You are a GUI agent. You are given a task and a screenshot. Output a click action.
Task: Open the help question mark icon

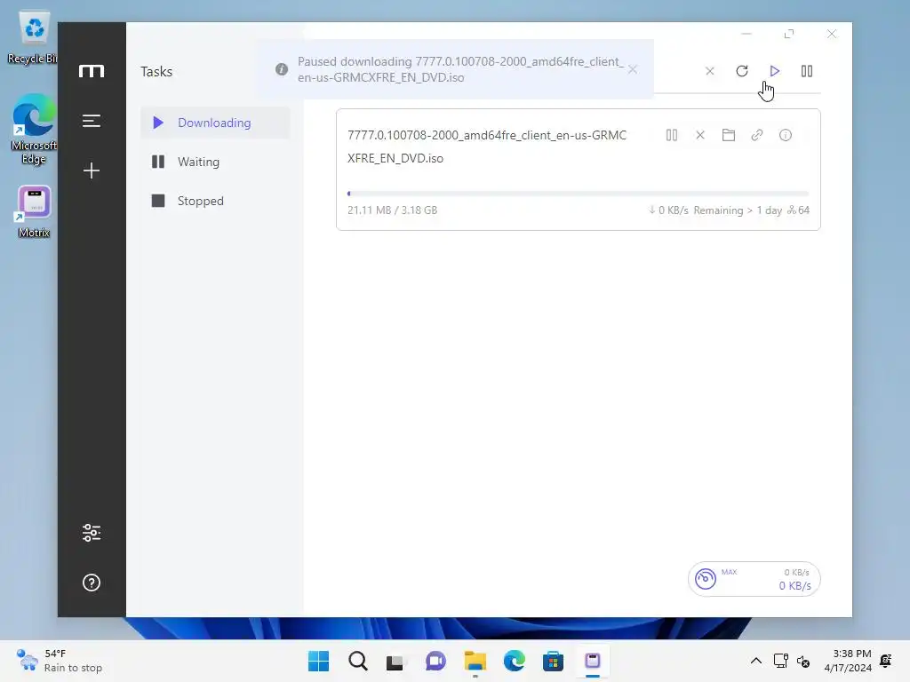point(92,583)
